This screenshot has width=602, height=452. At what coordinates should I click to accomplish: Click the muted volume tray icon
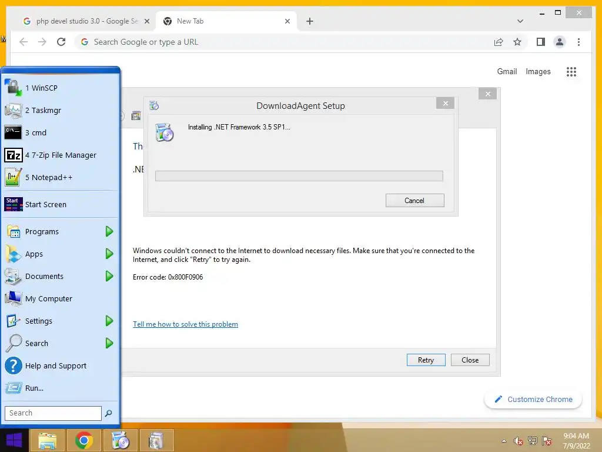point(519,441)
